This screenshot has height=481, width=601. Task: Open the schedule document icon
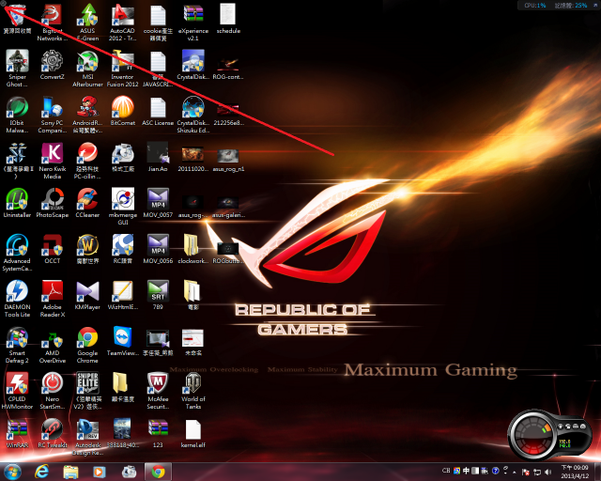tap(228, 19)
